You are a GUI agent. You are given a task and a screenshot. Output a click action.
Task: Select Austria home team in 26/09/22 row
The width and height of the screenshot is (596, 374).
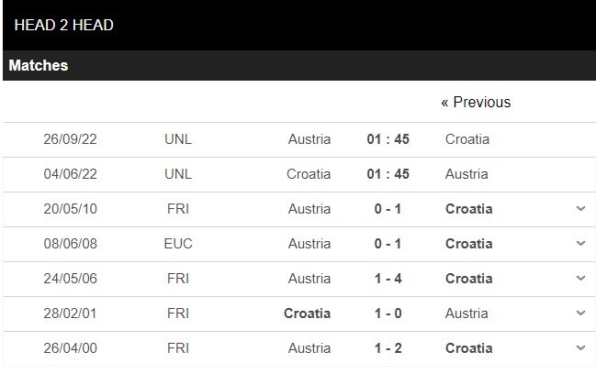point(309,139)
